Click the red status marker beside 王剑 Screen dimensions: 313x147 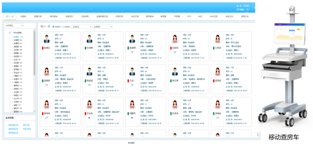click(x=128, y=81)
